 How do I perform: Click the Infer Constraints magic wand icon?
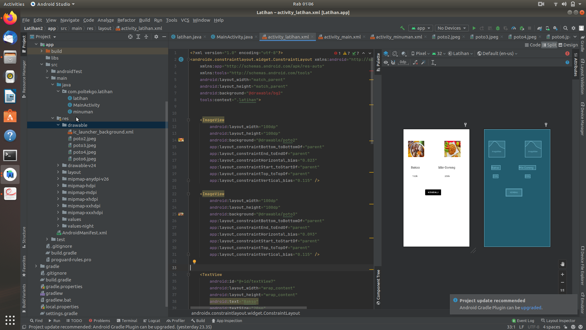tap(423, 62)
